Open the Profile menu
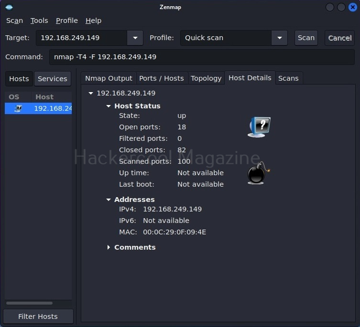The height and width of the screenshot is (327, 360). [67, 21]
